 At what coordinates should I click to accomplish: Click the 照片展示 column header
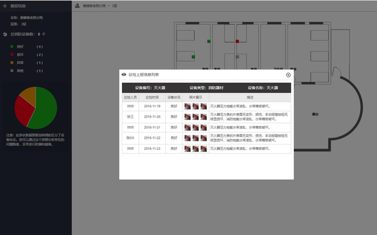coord(196,97)
